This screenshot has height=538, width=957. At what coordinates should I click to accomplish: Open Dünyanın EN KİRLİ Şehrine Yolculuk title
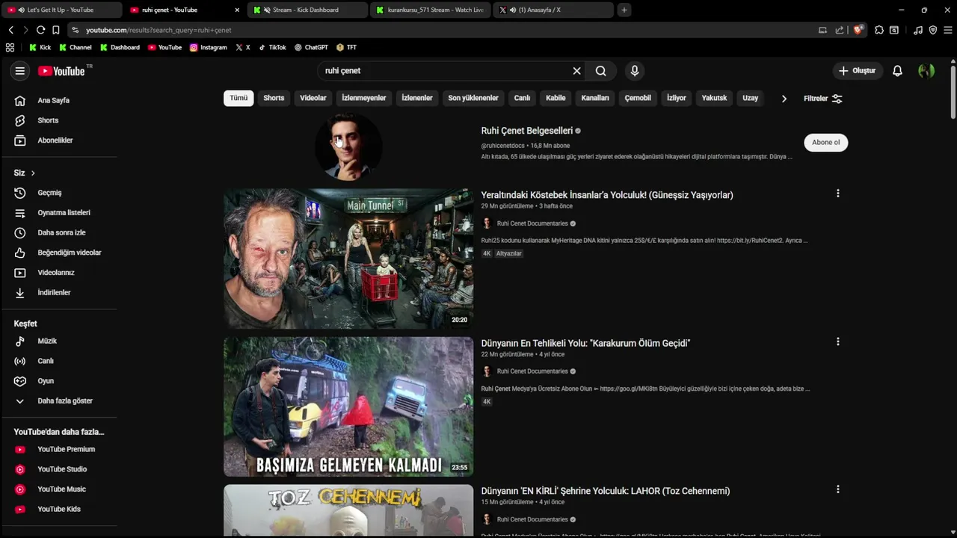point(606,491)
